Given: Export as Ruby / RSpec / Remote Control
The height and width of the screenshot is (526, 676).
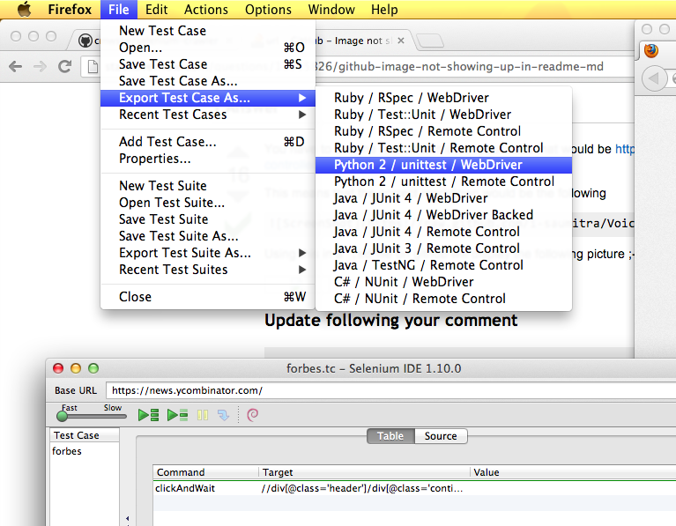Looking at the screenshot, I should tap(443, 131).
